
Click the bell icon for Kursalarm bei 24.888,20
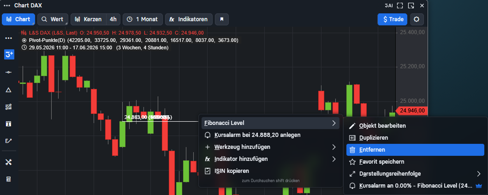[x=207, y=135]
